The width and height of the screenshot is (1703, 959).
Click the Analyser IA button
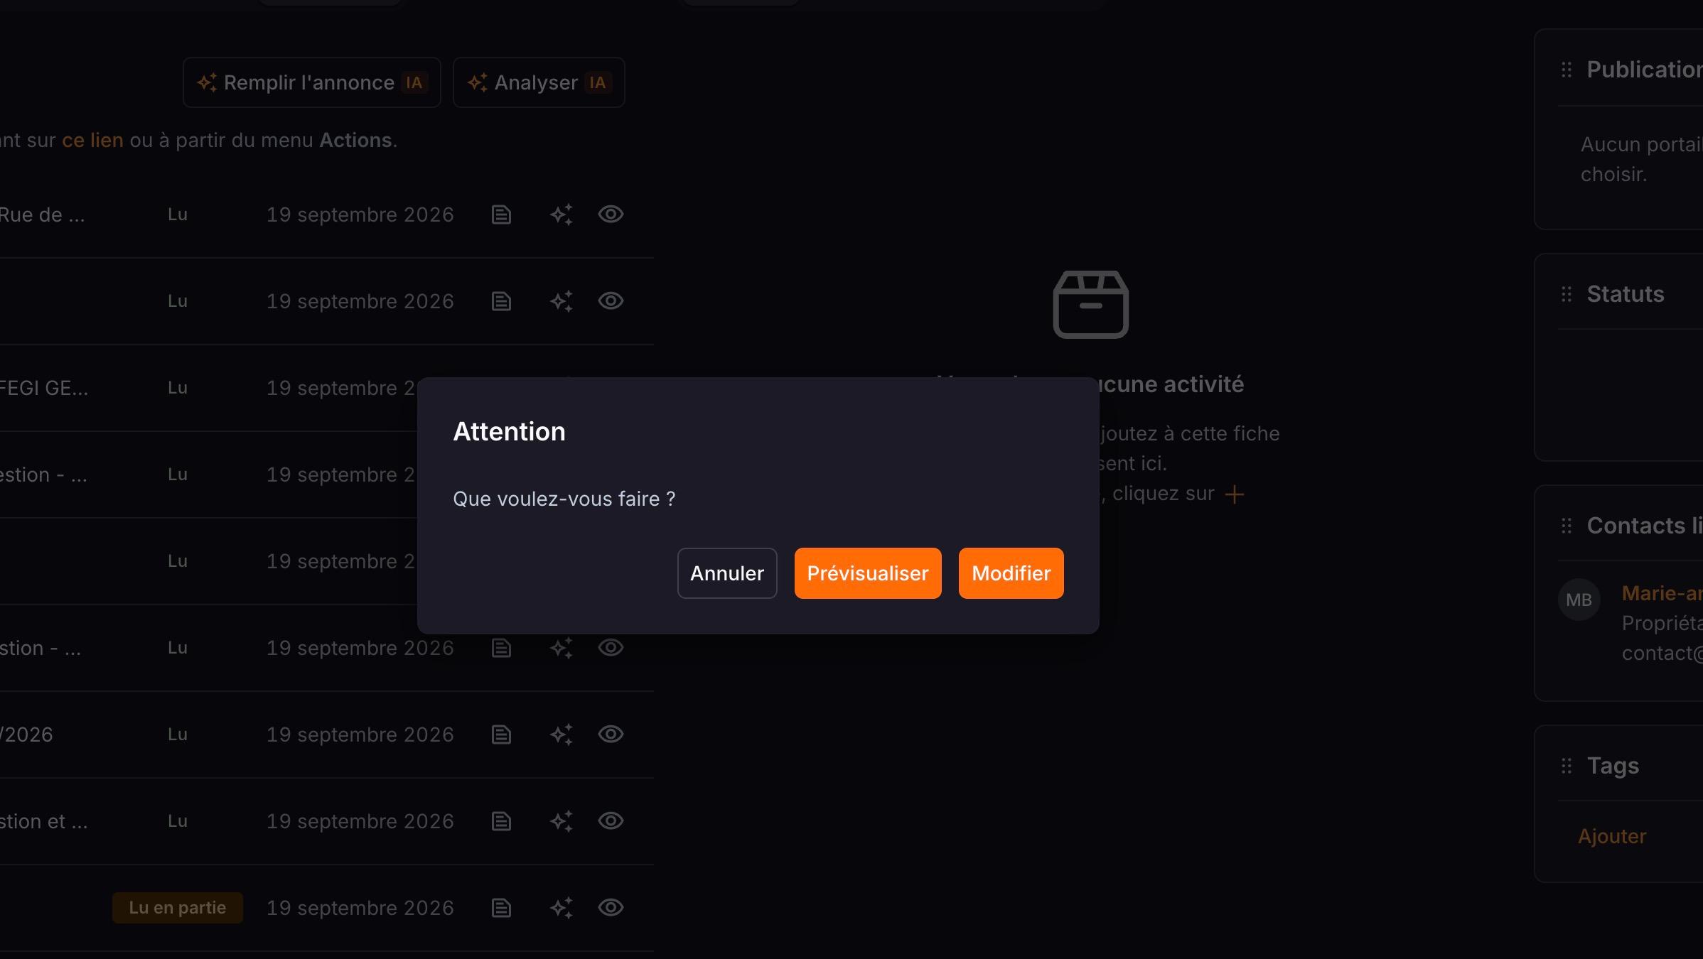[539, 82]
